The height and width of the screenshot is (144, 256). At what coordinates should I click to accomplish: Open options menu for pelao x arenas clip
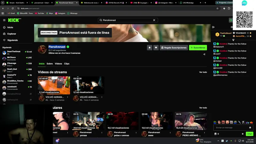coord(136,133)
